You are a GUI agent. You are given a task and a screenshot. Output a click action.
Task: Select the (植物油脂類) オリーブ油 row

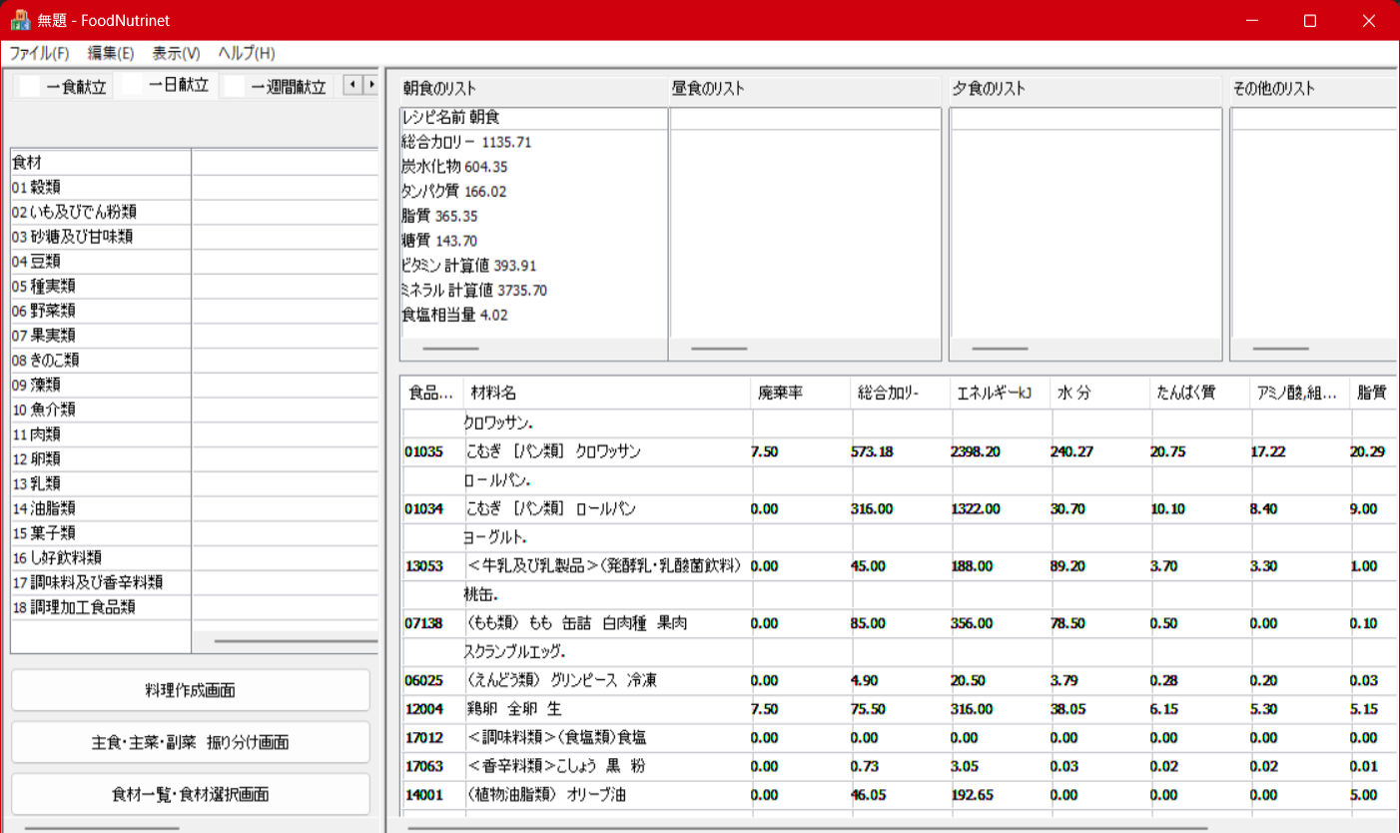(899, 796)
